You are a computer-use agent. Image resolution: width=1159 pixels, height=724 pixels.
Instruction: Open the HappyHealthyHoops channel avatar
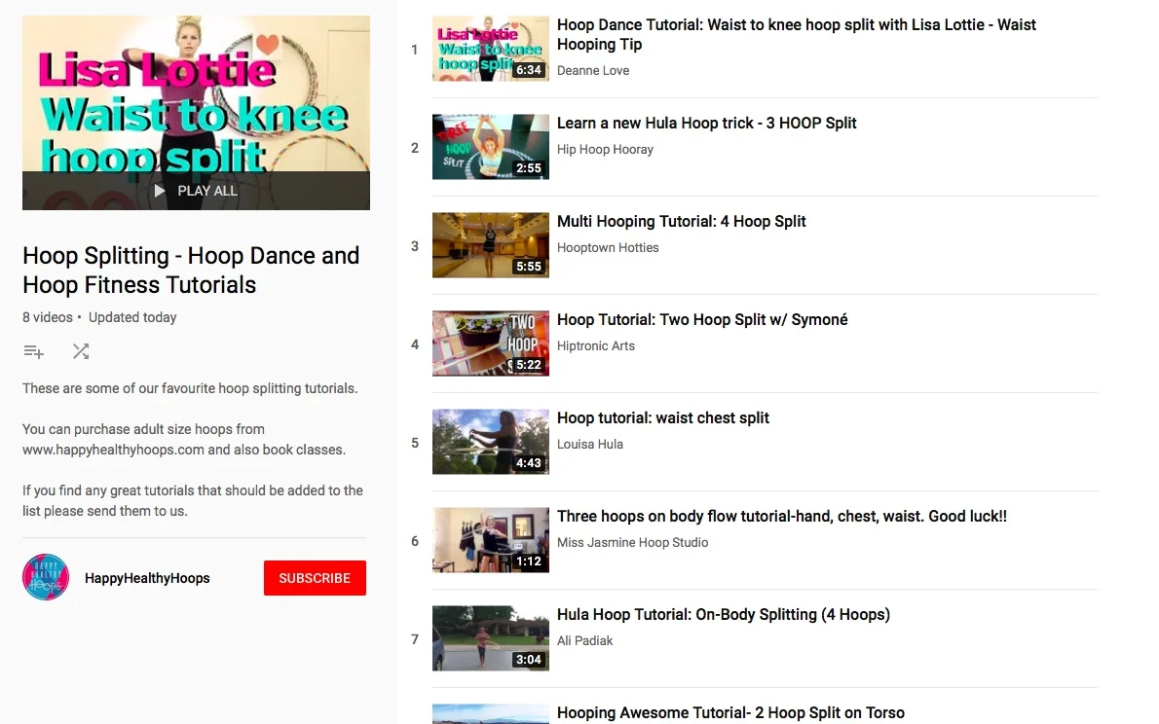click(46, 578)
